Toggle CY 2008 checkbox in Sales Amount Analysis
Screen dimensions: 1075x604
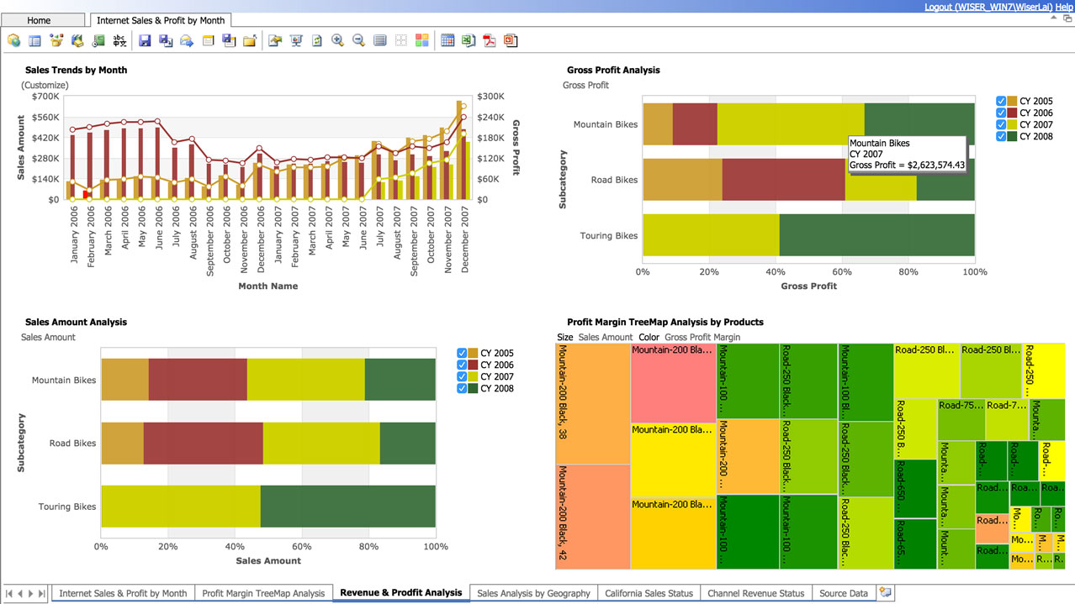point(461,388)
